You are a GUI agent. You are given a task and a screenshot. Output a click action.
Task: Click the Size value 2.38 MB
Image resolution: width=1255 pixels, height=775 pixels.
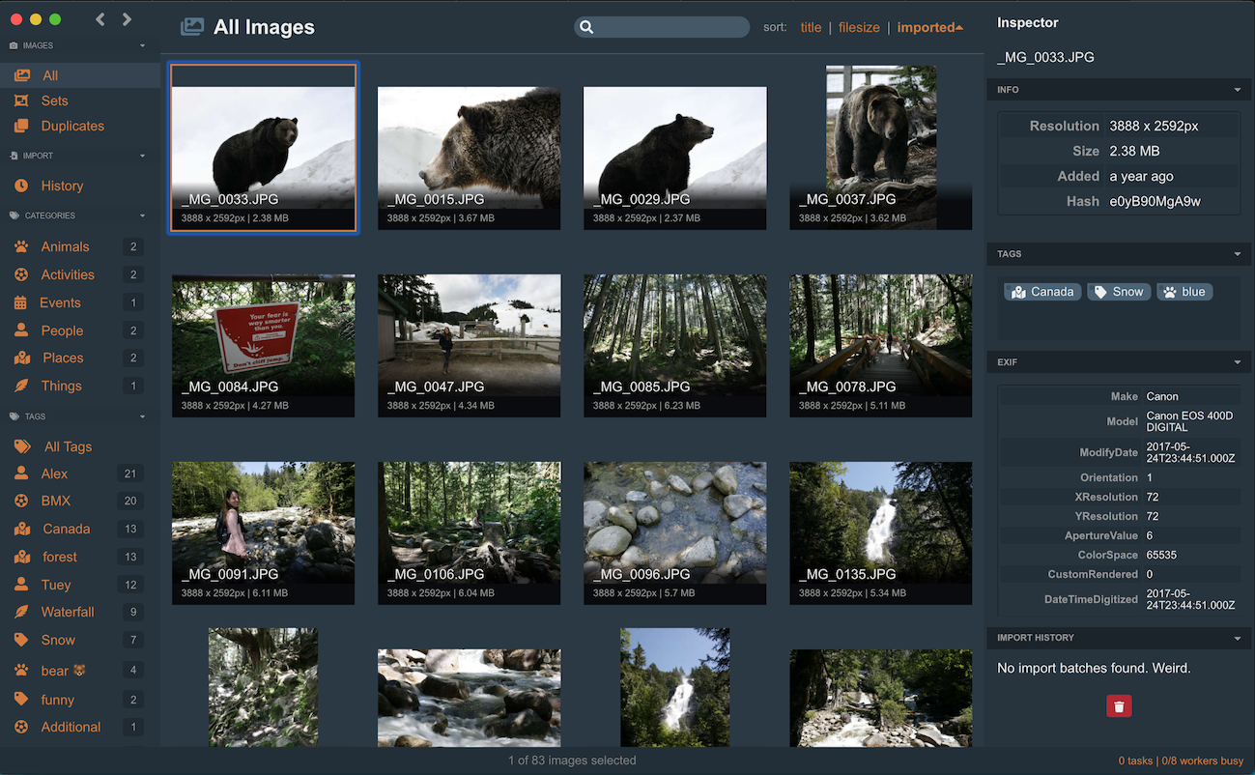pyautogui.click(x=1134, y=151)
